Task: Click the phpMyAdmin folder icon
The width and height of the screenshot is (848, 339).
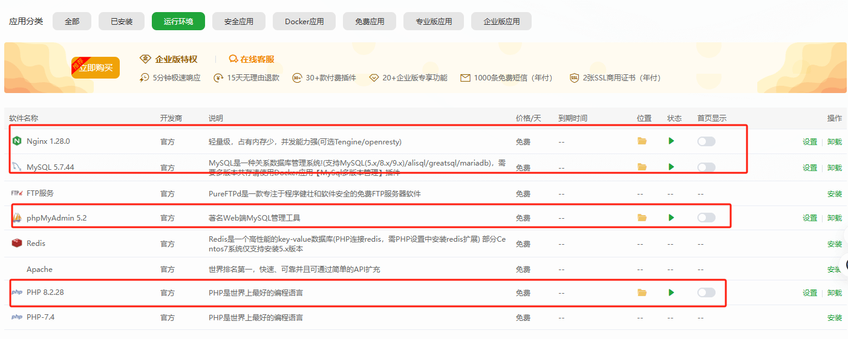Action: pyautogui.click(x=642, y=218)
